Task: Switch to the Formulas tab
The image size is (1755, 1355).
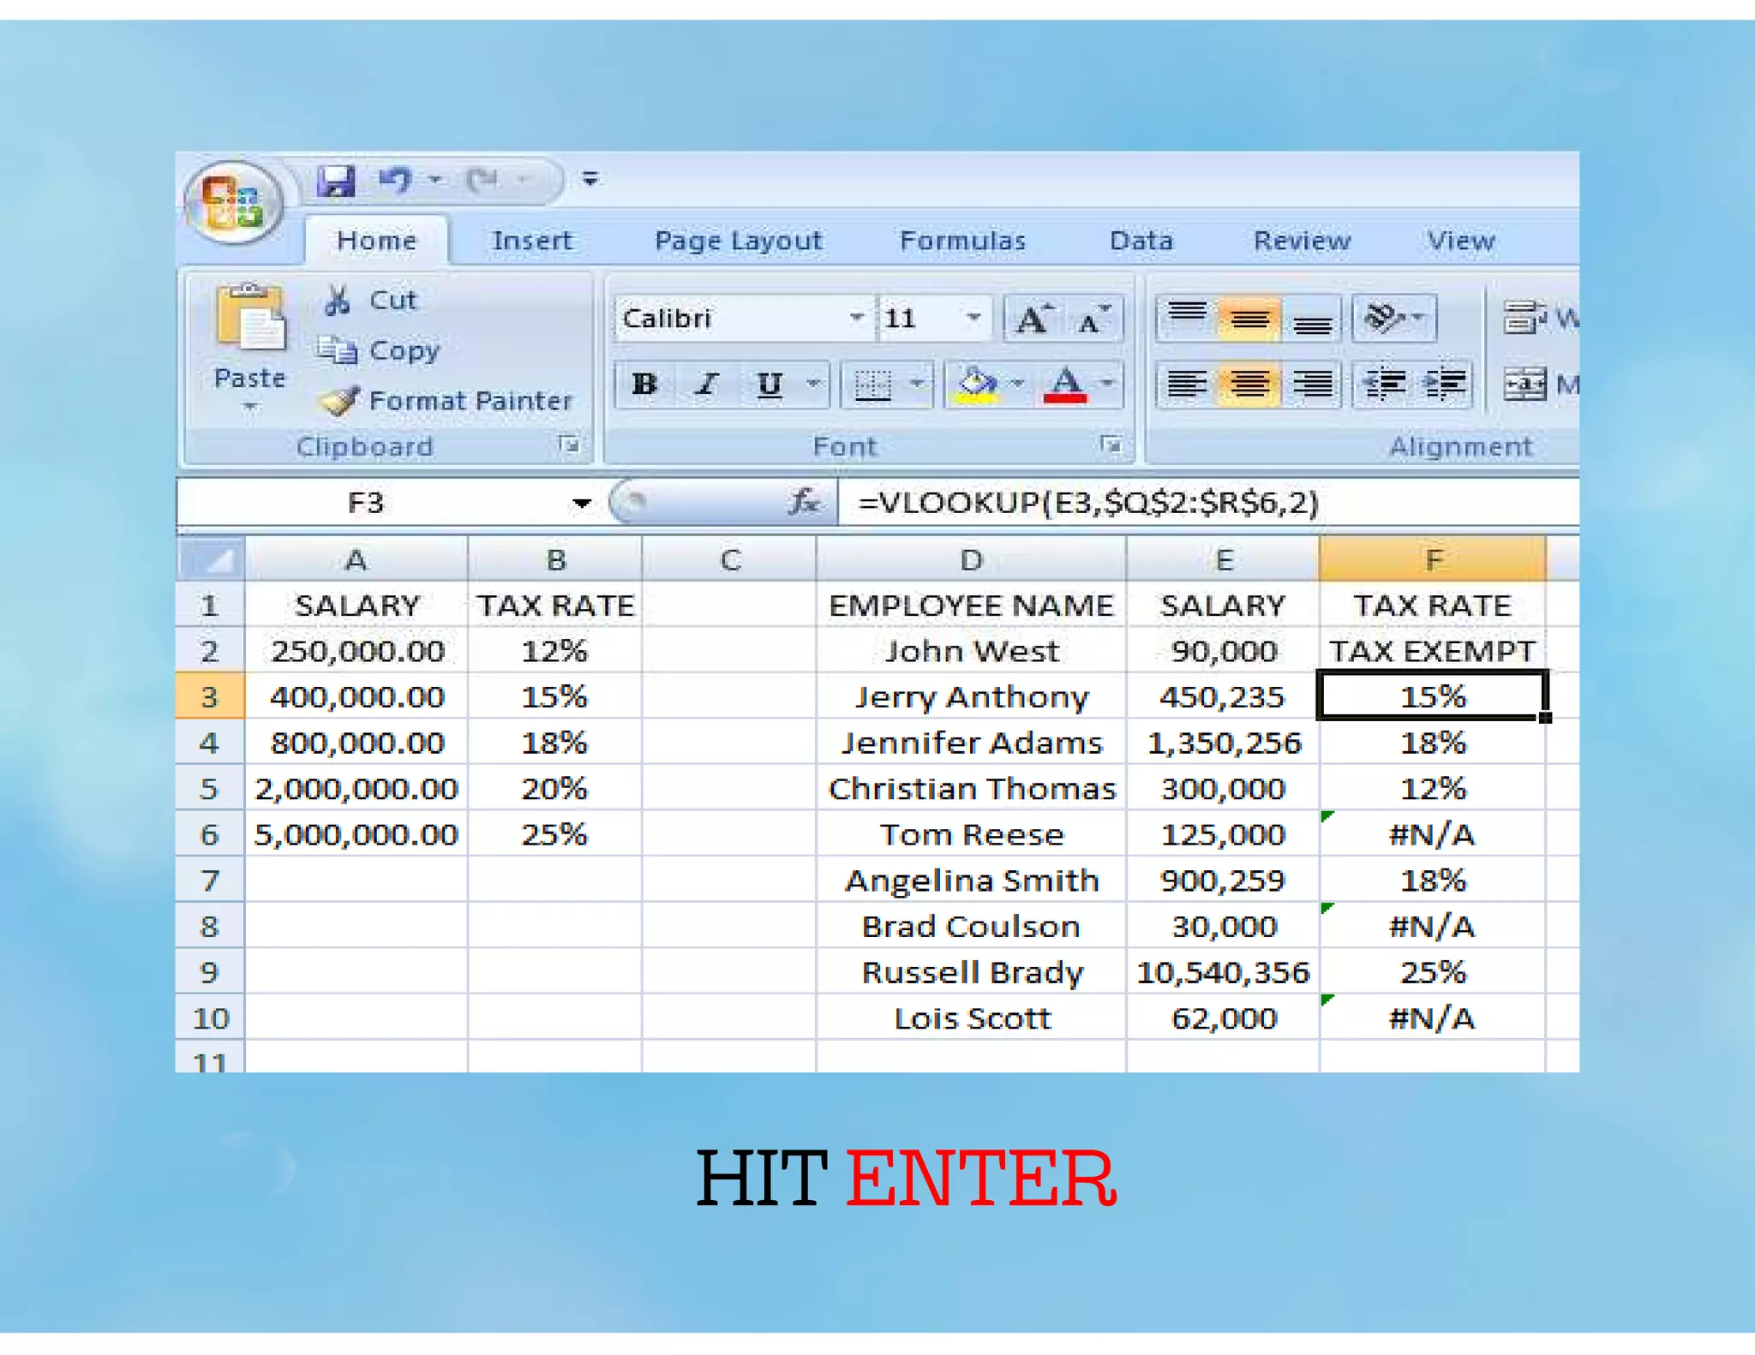Action: [x=962, y=241]
